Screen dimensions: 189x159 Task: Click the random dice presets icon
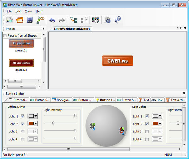[x=96, y=20]
